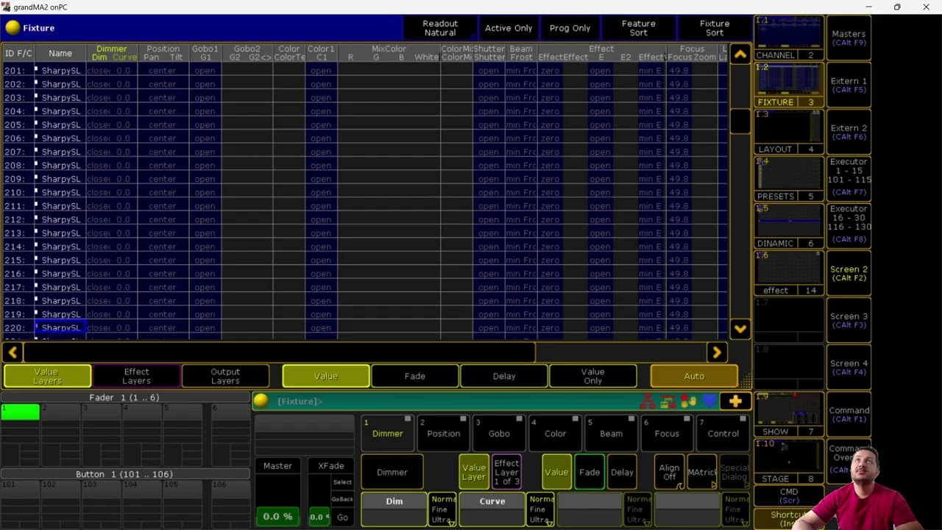
Task: Open the CHANNEL view thumbnail
Action: click(x=788, y=39)
